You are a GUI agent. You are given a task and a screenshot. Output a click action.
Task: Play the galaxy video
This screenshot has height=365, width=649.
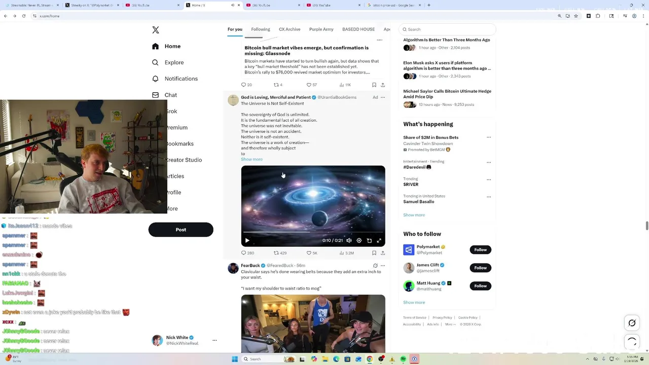247,240
